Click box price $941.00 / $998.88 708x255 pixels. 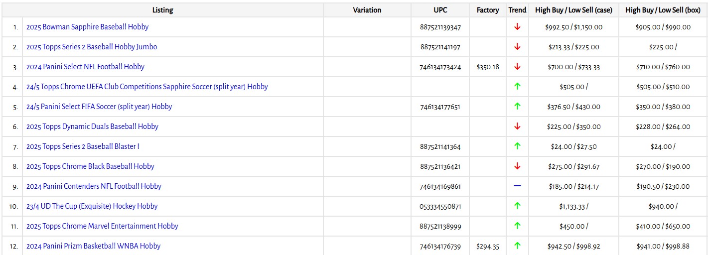pos(663,247)
